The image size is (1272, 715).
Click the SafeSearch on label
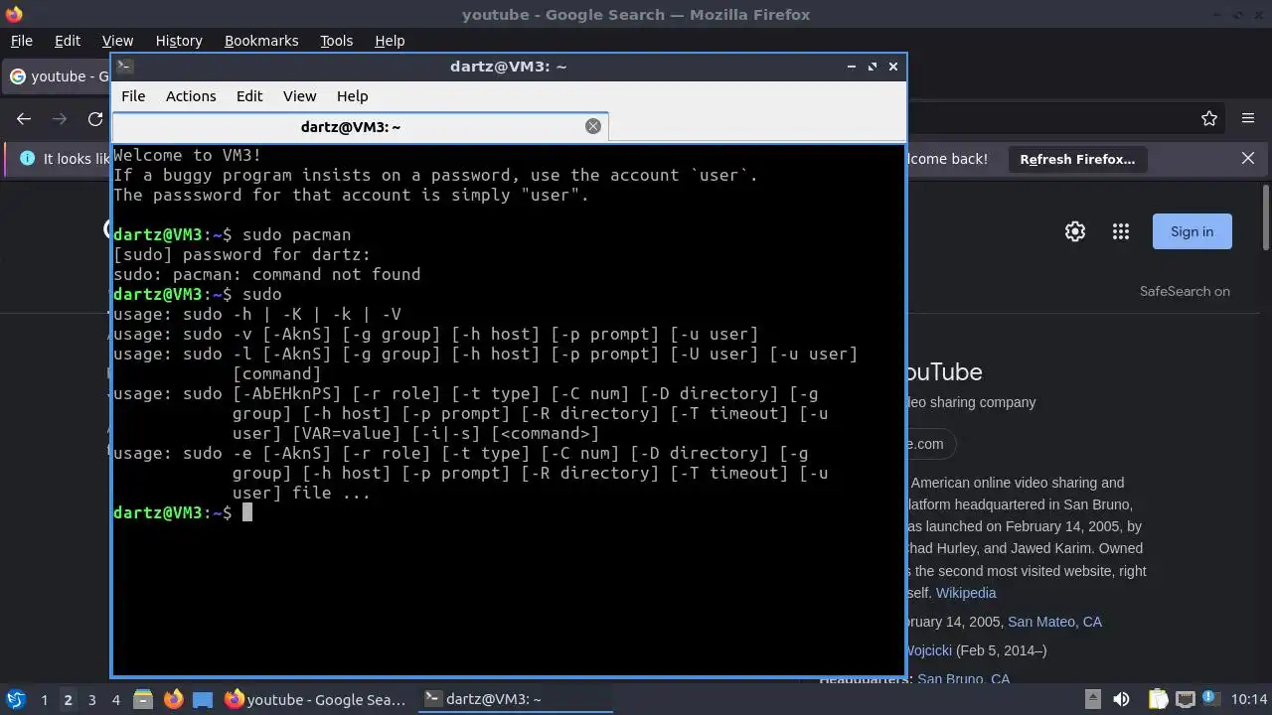[x=1185, y=291]
